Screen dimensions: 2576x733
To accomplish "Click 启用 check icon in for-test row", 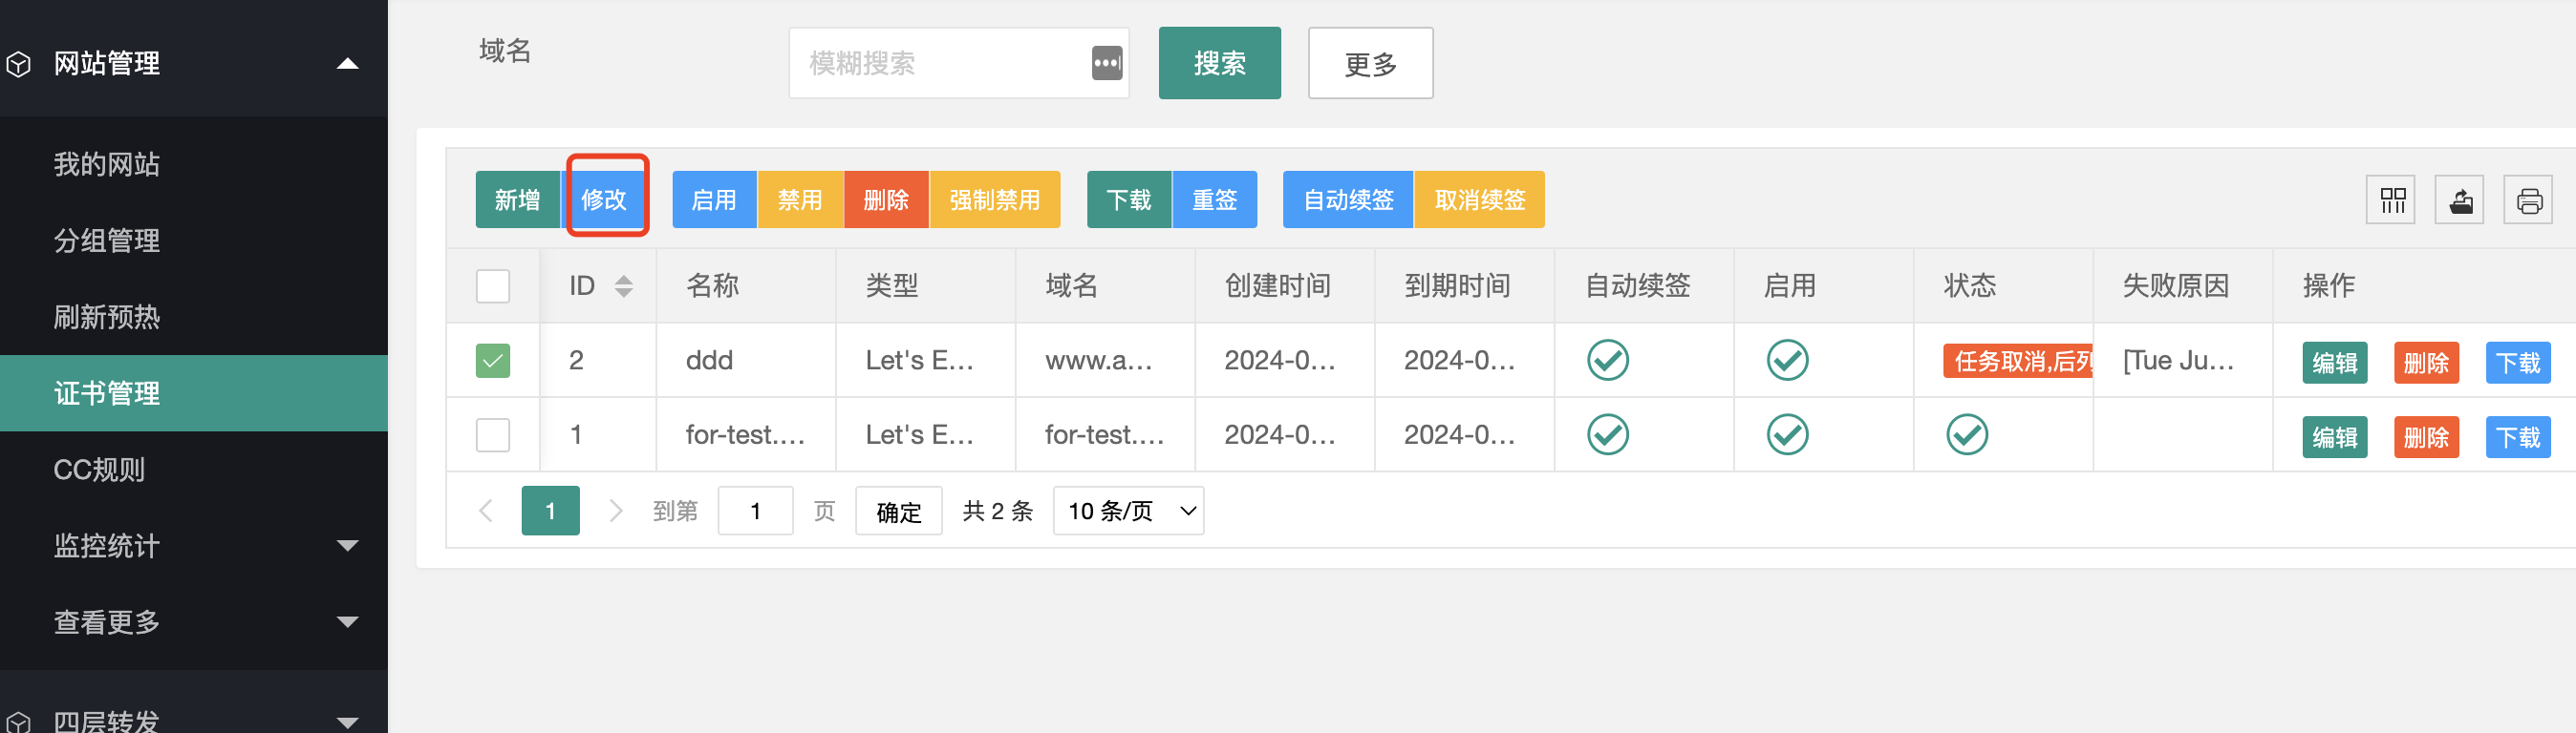I will coord(1787,435).
